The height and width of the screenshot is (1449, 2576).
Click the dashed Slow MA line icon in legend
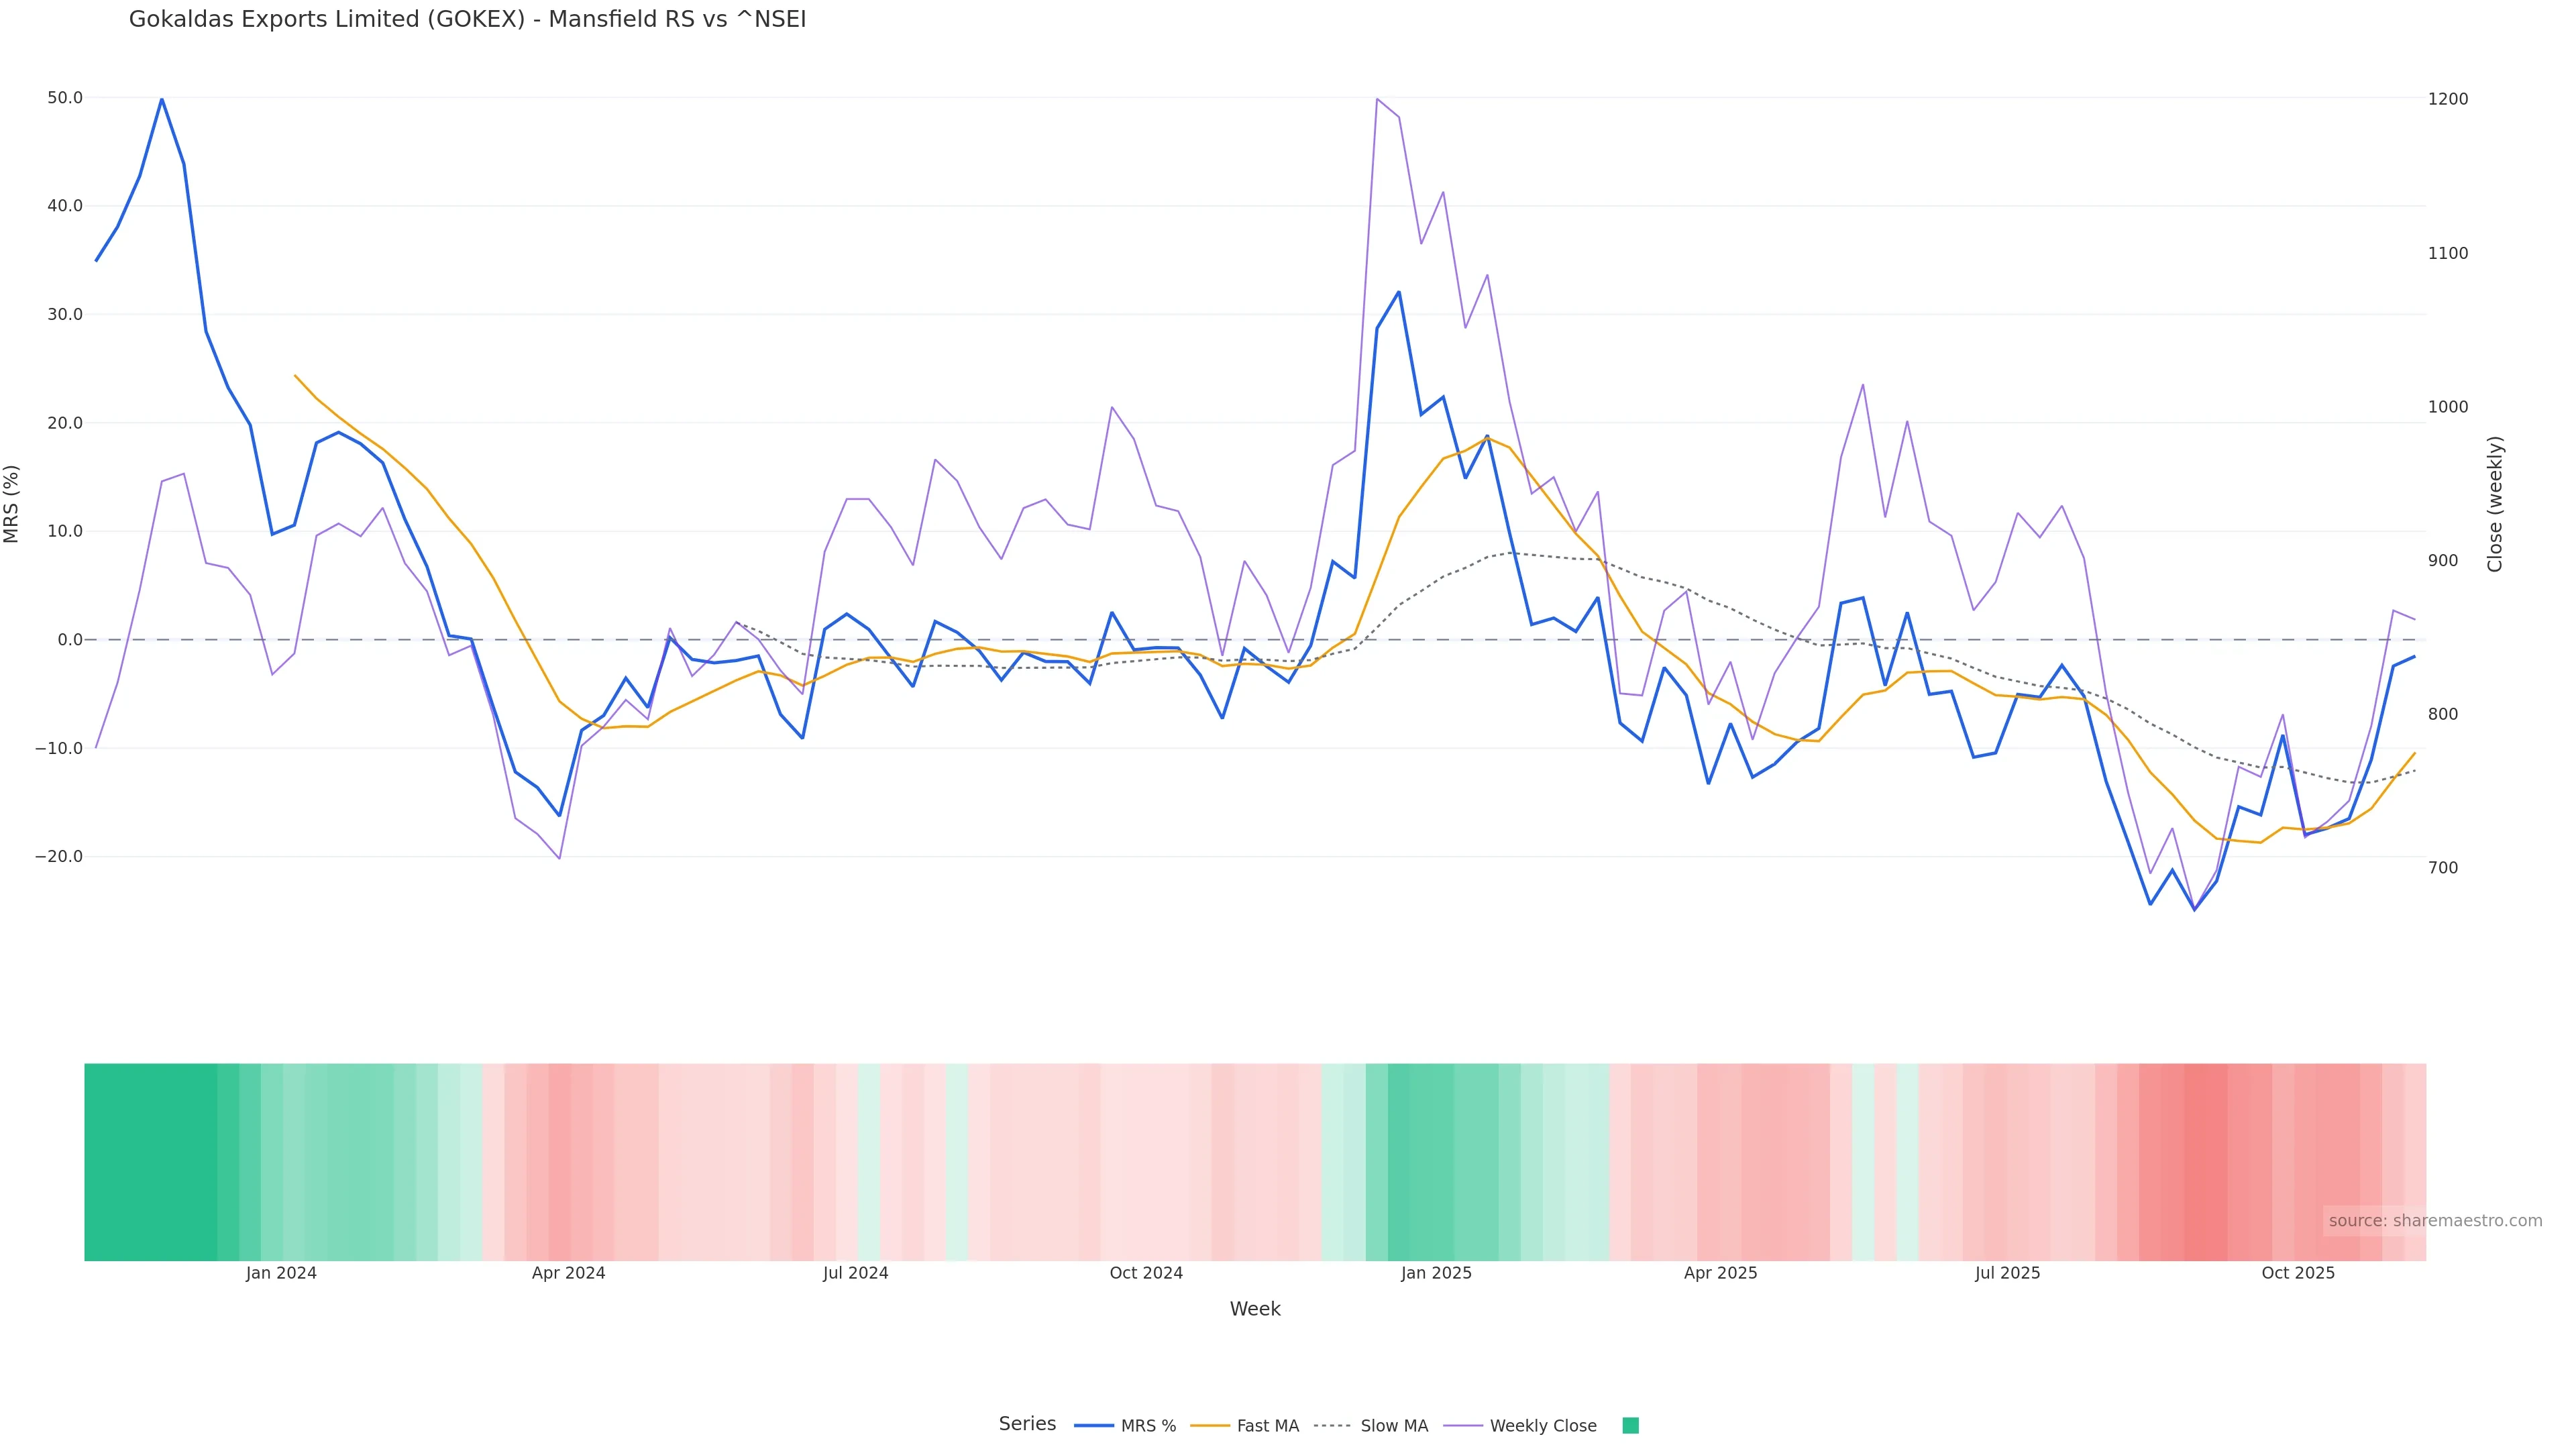coord(1332,1426)
